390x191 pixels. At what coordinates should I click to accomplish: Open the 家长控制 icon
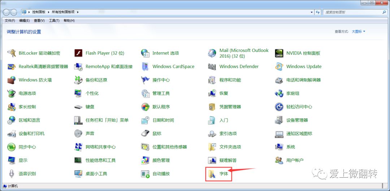[x=12, y=107]
